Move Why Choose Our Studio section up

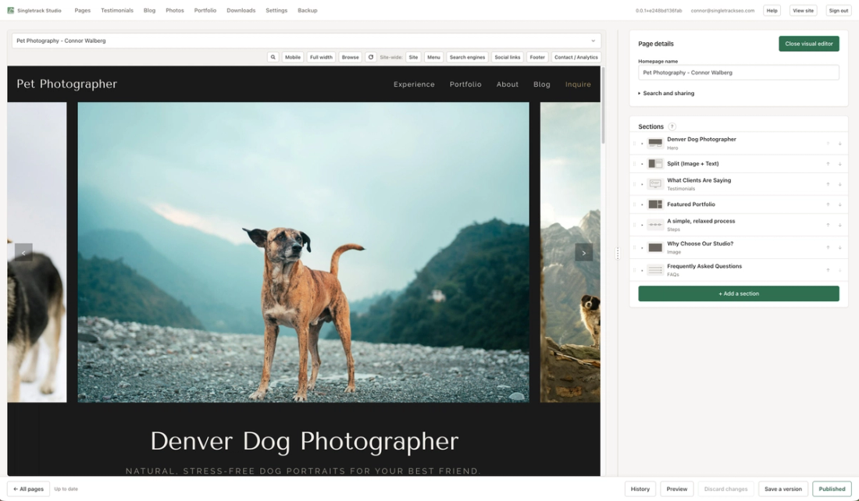pos(828,247)
